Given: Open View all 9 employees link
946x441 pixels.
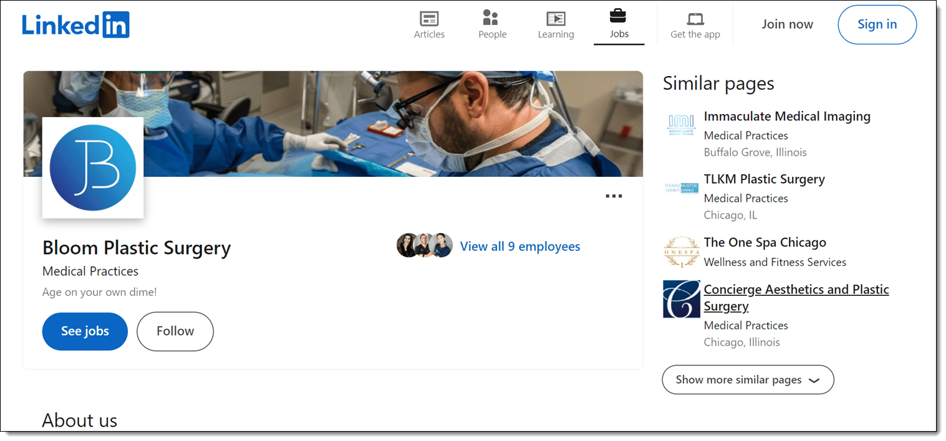Looking at the screenshot, I should coord(519,247).
